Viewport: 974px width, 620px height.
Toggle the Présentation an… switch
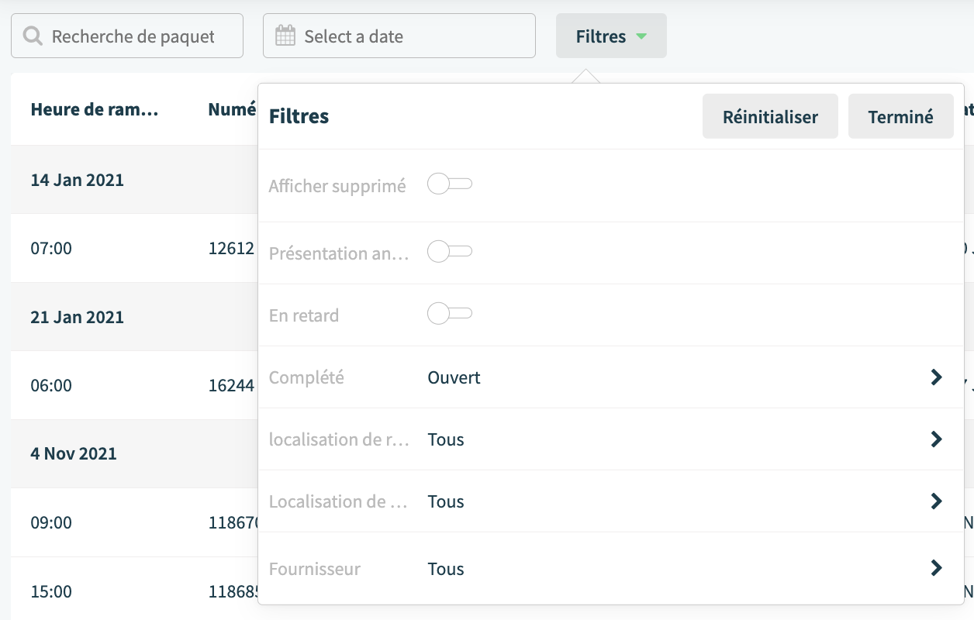tap(450, 252)
